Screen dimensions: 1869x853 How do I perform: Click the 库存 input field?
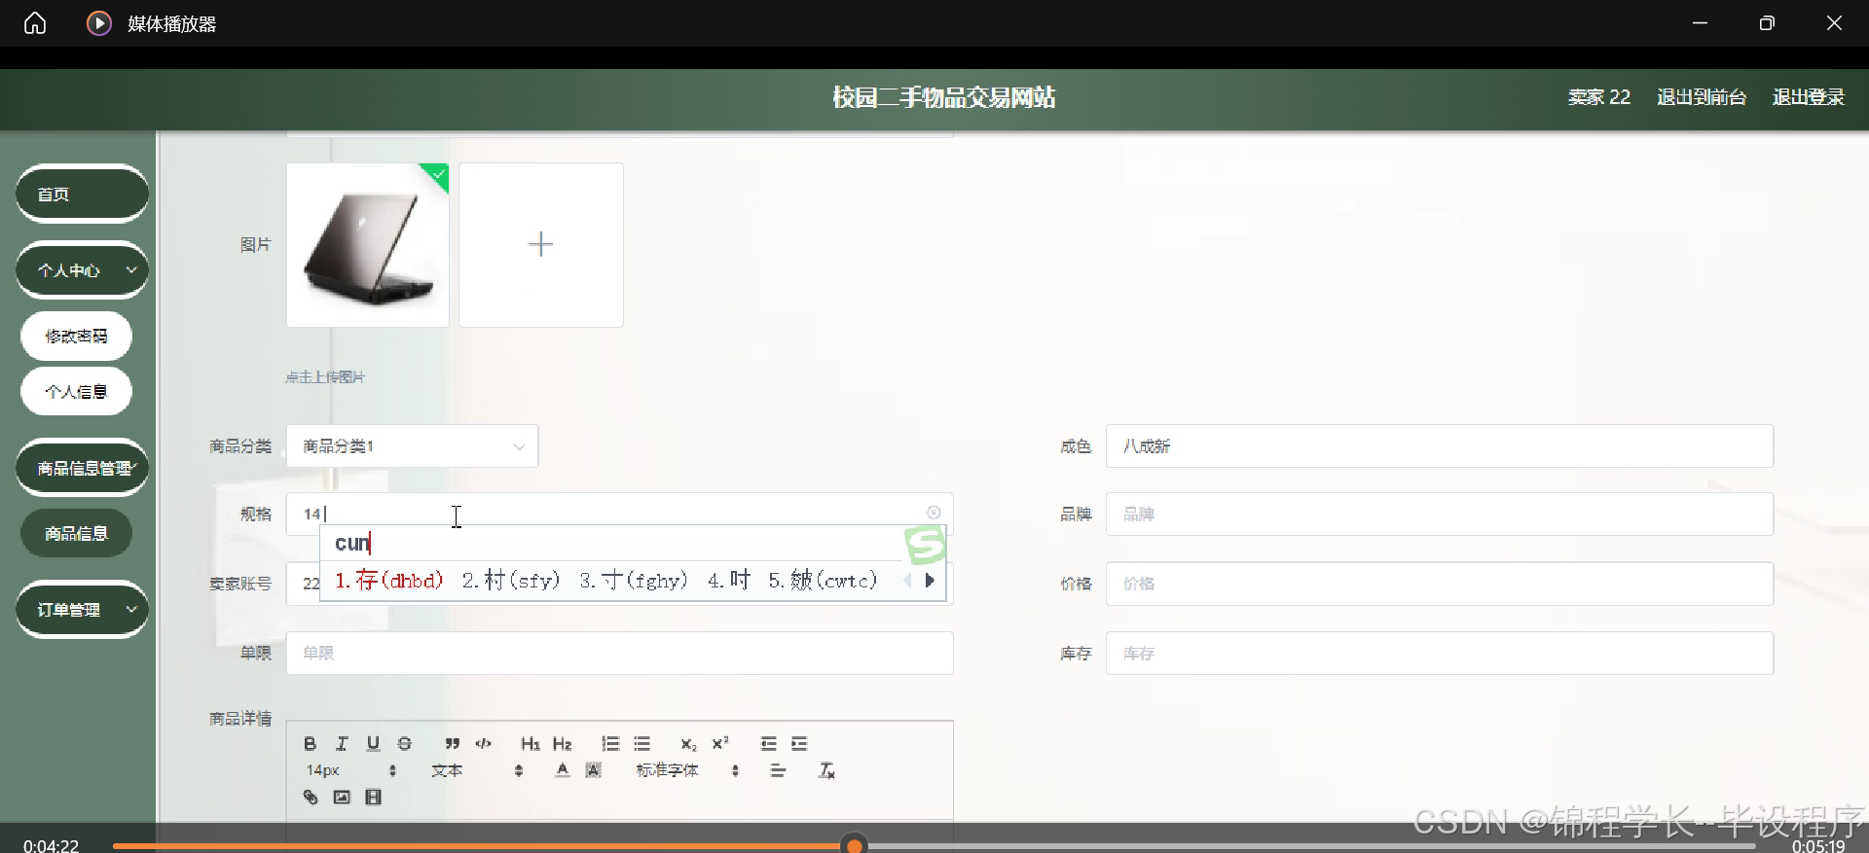(1440, 654)
